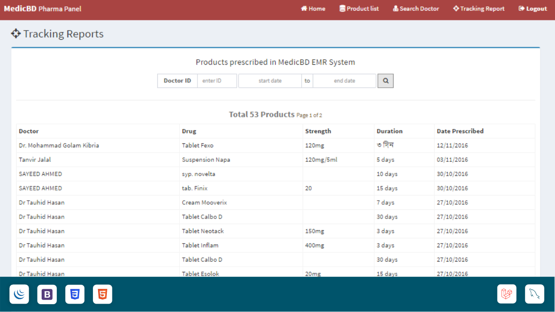The image size is (555, 312).
Task: Open the Laravel icon in the footer
Action: [506, 294]
